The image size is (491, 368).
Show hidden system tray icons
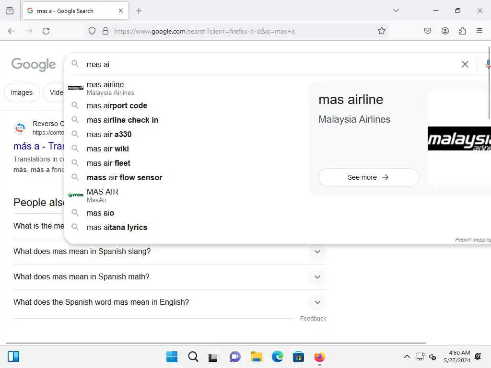[407, 356]
